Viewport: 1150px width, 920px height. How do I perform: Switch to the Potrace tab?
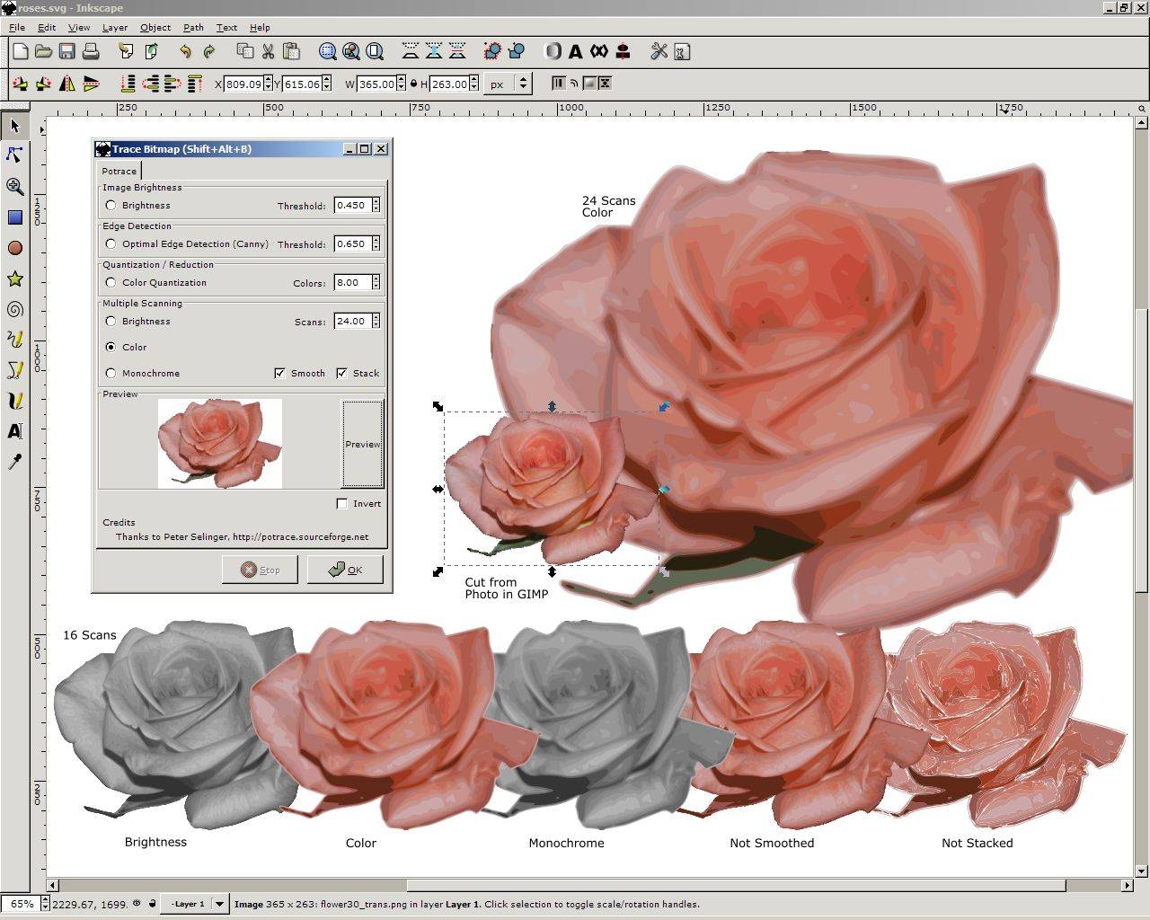pyautogui.click(x=119, y=171)
